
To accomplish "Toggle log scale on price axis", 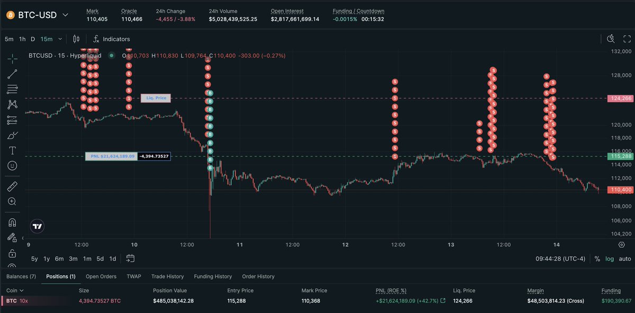I will [x=610, y=259].
